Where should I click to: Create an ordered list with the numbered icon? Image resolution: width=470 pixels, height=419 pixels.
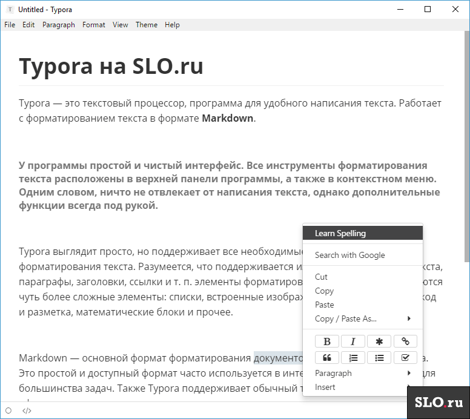coord(353,358)
